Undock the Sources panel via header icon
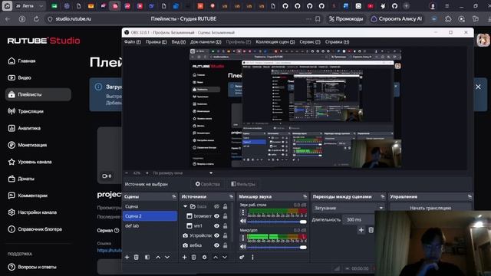Image resolution: width=491 pixels, height=276 pixels. (232, 196)
